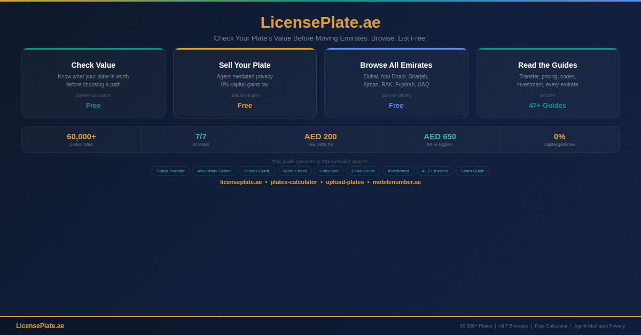Open the licenseplate.ae footer link
This screenshot has height=335, width=641.
(241, 182)
